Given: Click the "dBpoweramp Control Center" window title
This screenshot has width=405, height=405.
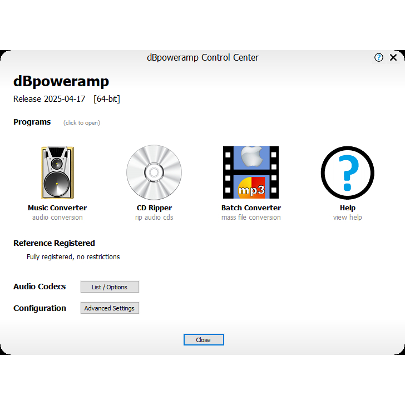Looking at the screenshot, I should (x=202, y=57).
